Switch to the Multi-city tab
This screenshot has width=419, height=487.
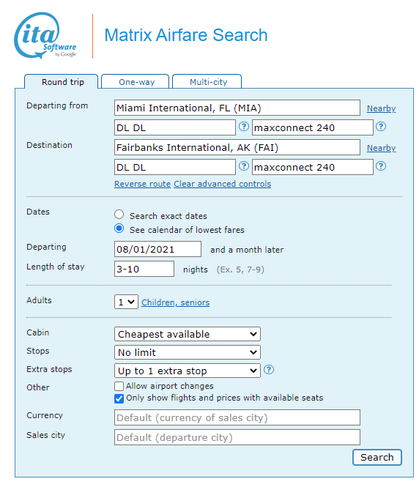pyautogui.click(x=208, y=82)
